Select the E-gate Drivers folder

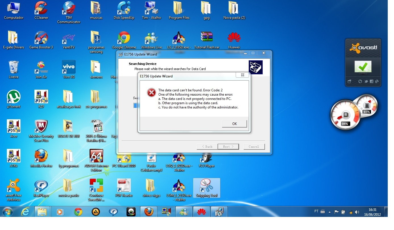pos(13,40)
